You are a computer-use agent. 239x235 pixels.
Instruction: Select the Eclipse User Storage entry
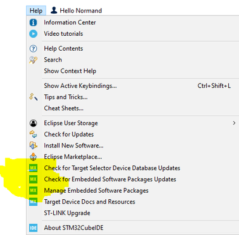point(71,123)
